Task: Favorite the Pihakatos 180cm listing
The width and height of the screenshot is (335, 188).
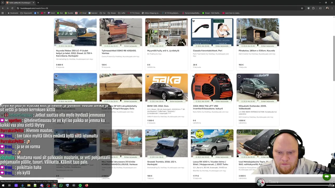Action: 239,21
